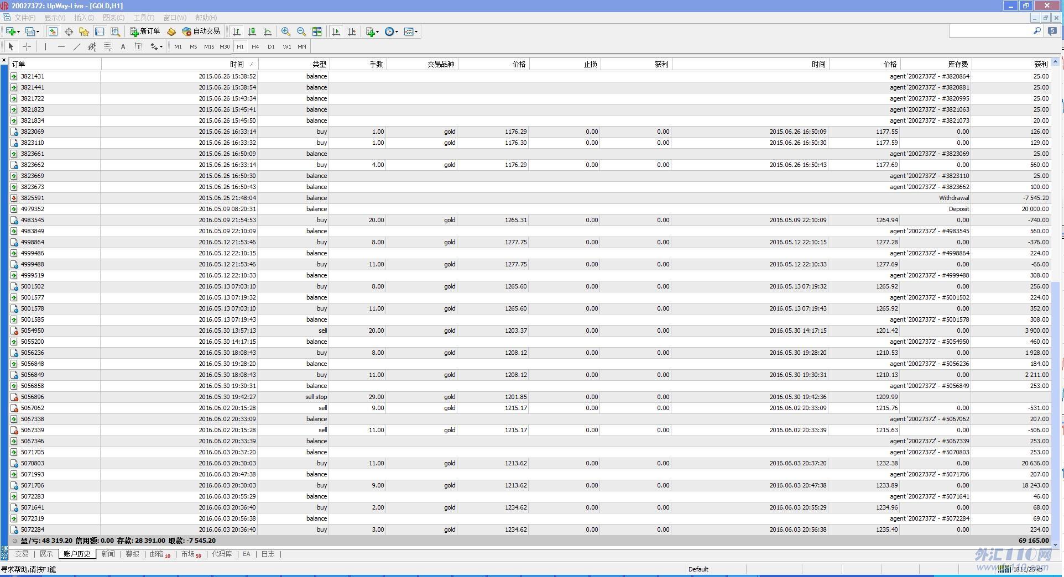The image size is (1064, 577).
Task: Pick the vertical line drawing tool
Action: [46, 46]
